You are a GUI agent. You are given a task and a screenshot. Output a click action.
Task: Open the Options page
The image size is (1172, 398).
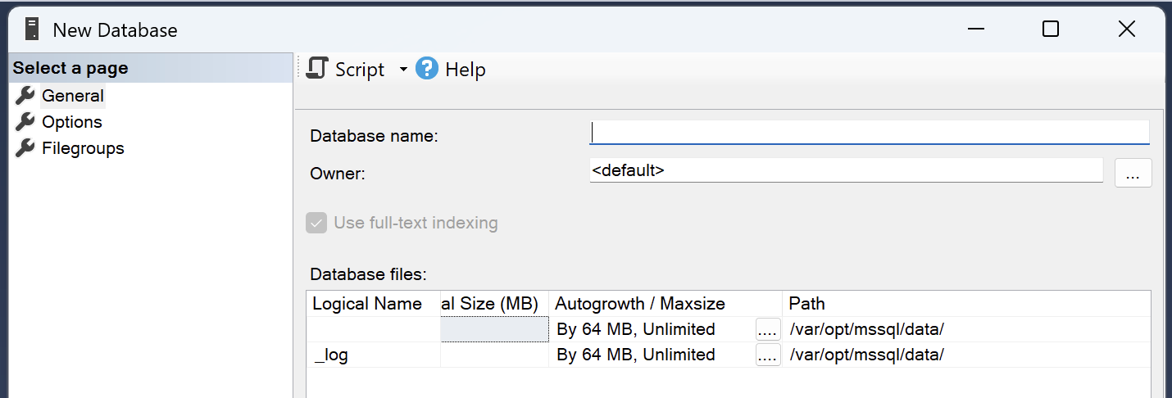click(x=72, y=122)
